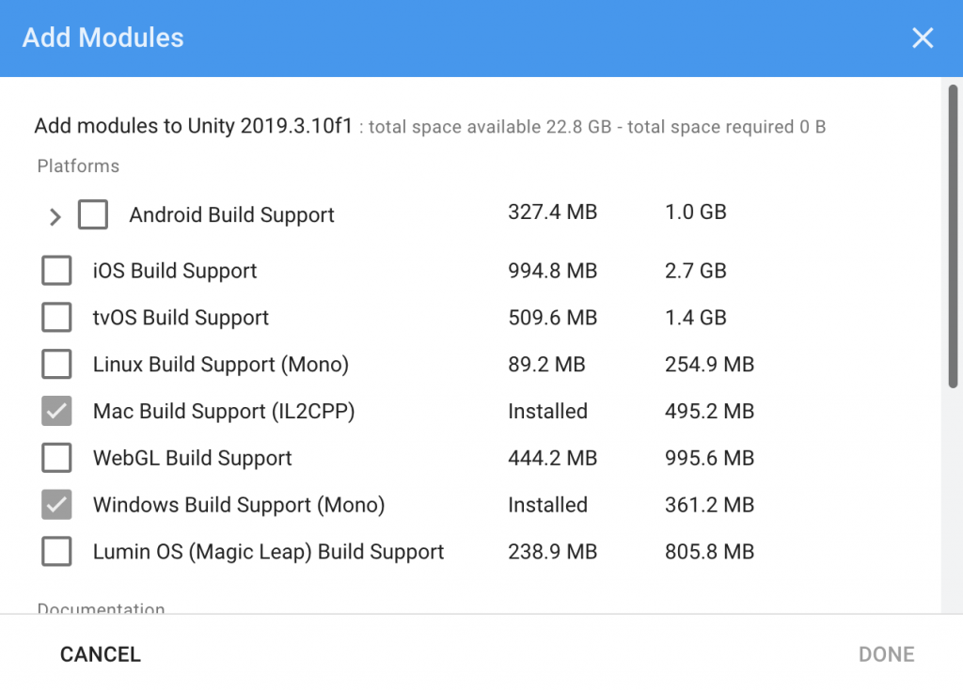Click the Android Build Support label
The image size is (963, 691).
pyautogui.click(x=231, y=215)
